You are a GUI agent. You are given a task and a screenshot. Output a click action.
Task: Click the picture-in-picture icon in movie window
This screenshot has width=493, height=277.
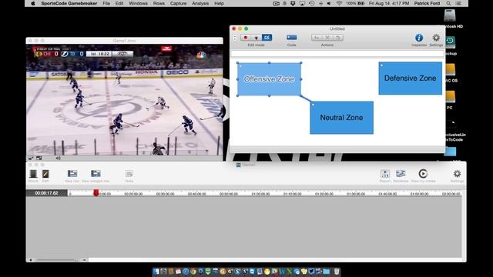coord(39,158)
